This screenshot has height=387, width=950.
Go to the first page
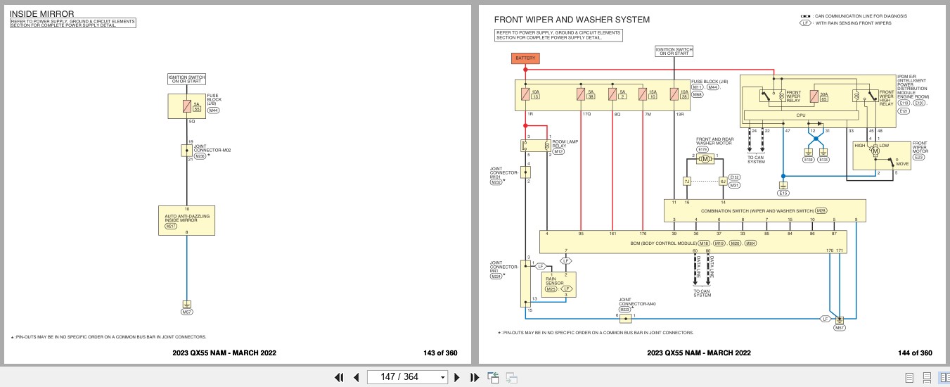(339, 377)
